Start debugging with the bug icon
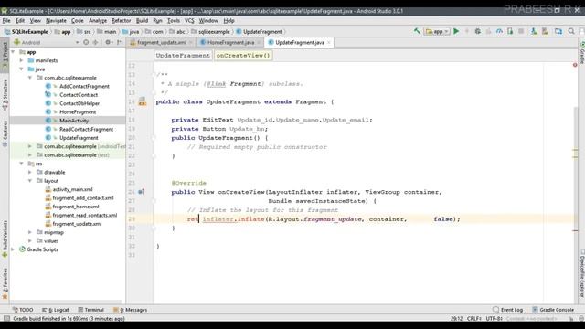Viewport: 585px width, 329px height. point(477,32)
